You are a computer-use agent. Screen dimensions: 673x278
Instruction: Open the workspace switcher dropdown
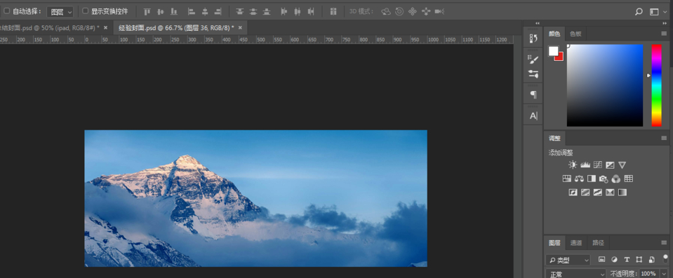[658, 12]
